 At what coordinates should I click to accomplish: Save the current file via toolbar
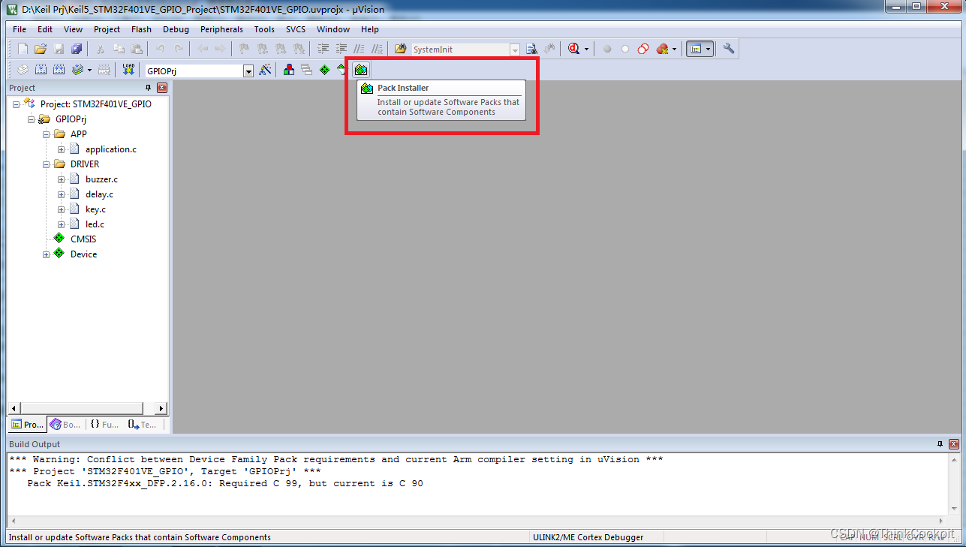click(x=59, y=49)
